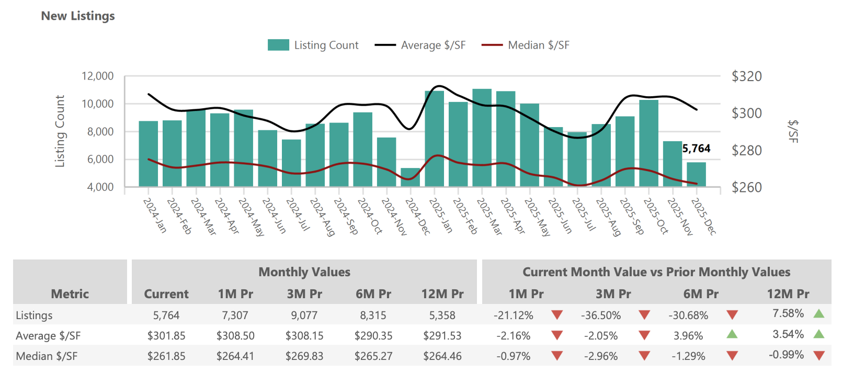Click the green up arrow beside Average $/SF 3.96%

pyautogui.click(x=732, y=334)
